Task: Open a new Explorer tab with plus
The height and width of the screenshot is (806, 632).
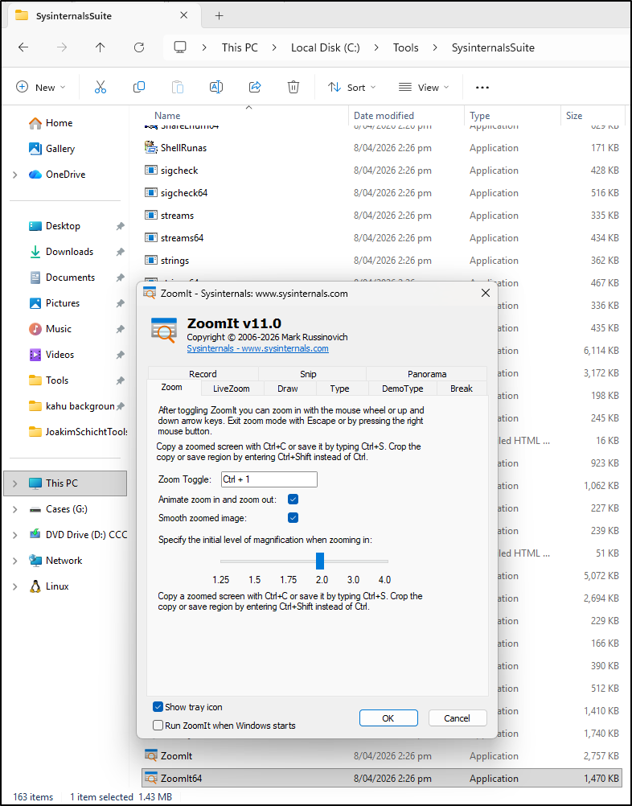Action: tap(220, 16)
